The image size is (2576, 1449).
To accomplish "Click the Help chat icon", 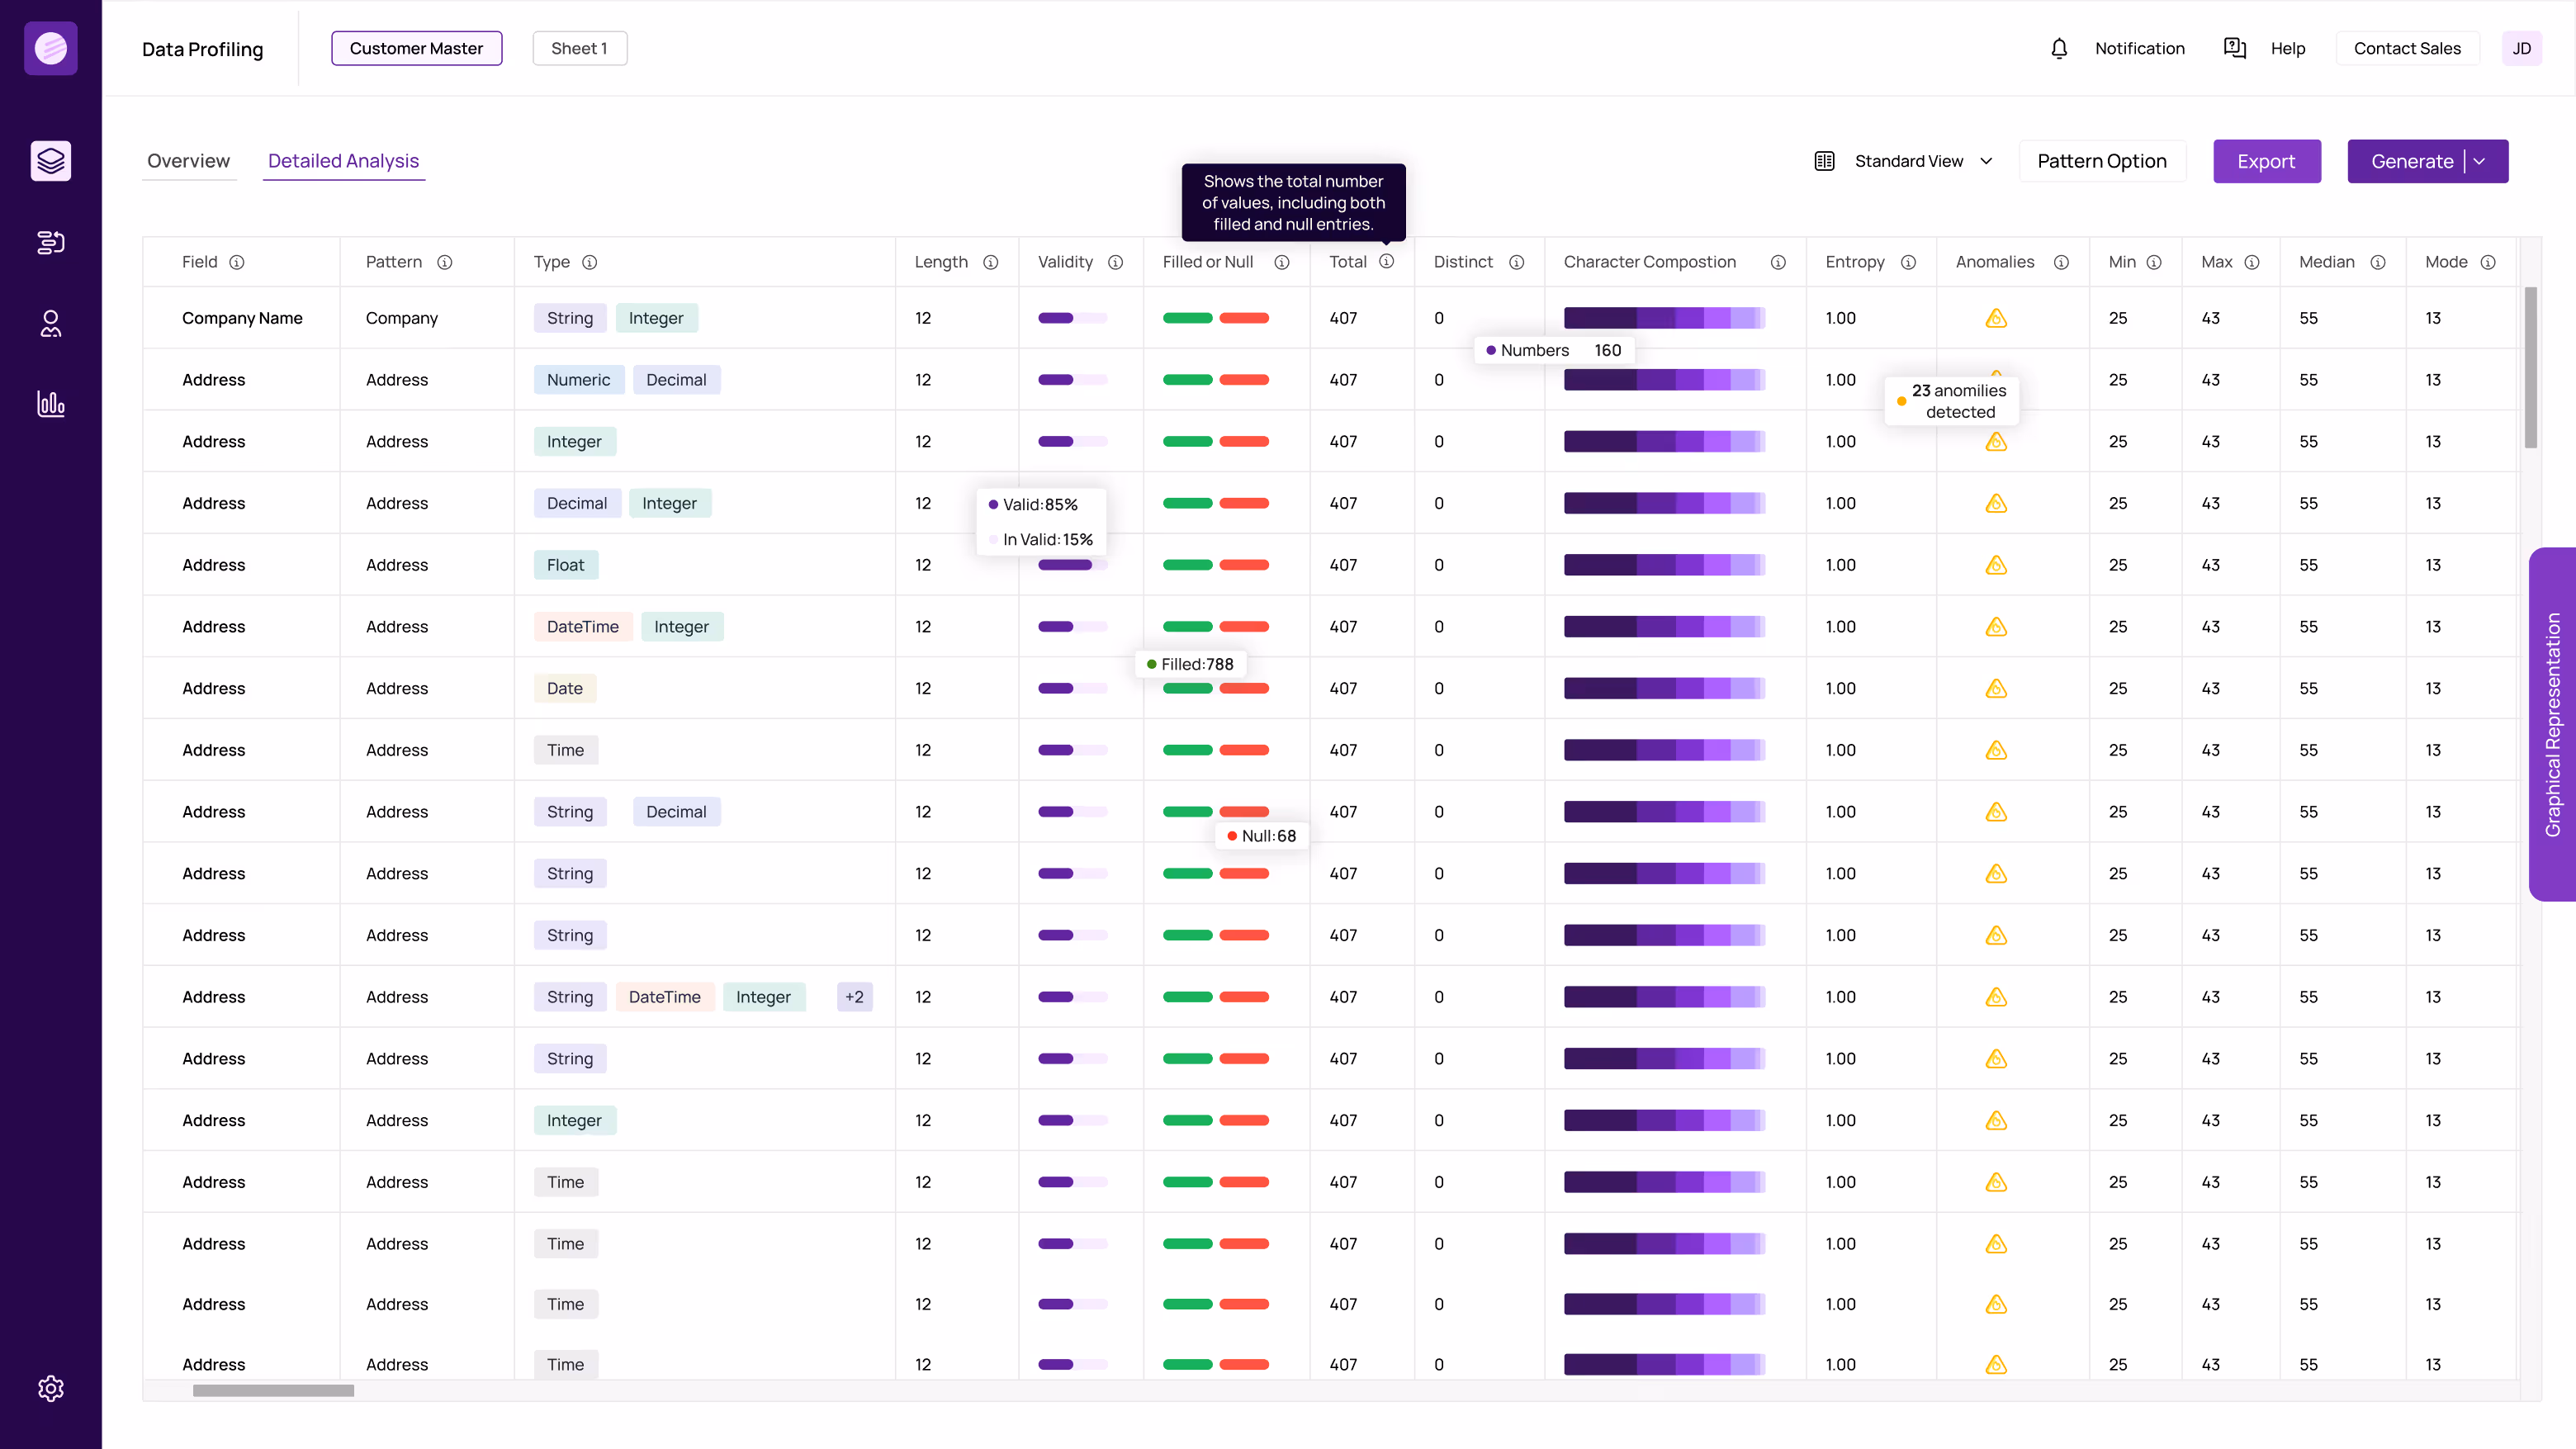I will [x=2235, y=48].
